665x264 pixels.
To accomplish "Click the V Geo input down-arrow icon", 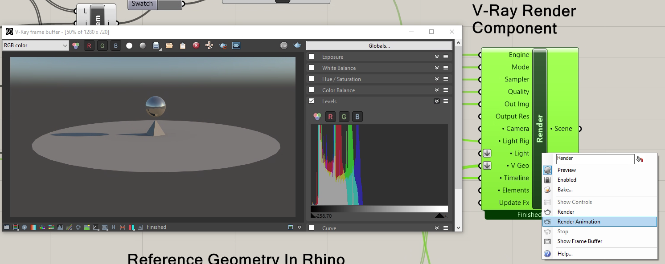I will coord(487,166).
